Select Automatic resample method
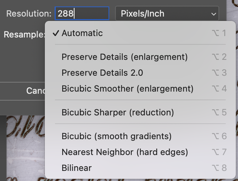The width and height of the screenshot is (238, 181). point(82,33)
